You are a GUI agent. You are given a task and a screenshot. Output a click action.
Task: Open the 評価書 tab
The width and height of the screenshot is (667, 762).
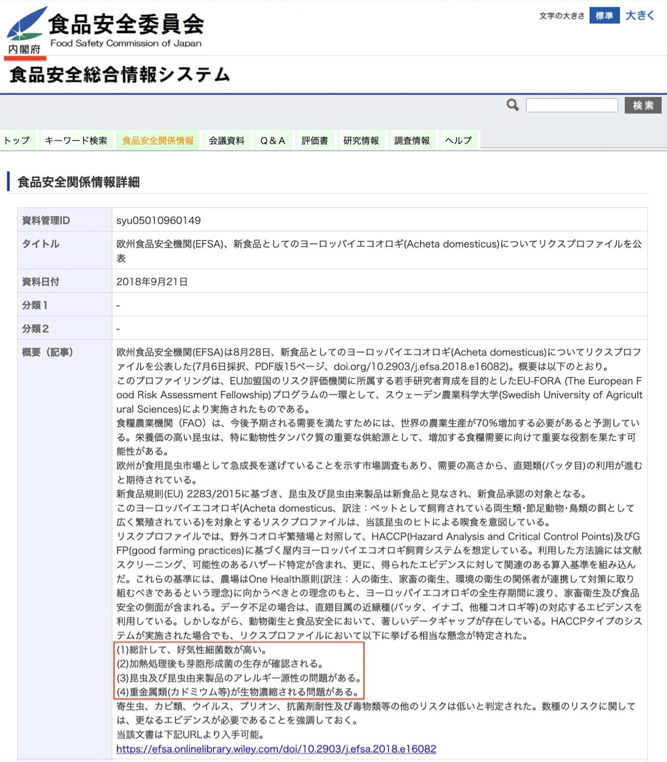point(314,141)
